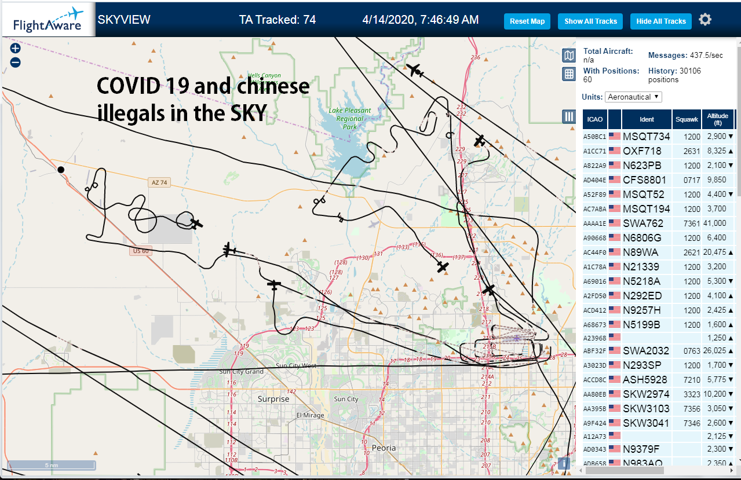The image size is (741, 480).
Task: Click the Lake Pleasant Regional Park label
Action: 349,118
